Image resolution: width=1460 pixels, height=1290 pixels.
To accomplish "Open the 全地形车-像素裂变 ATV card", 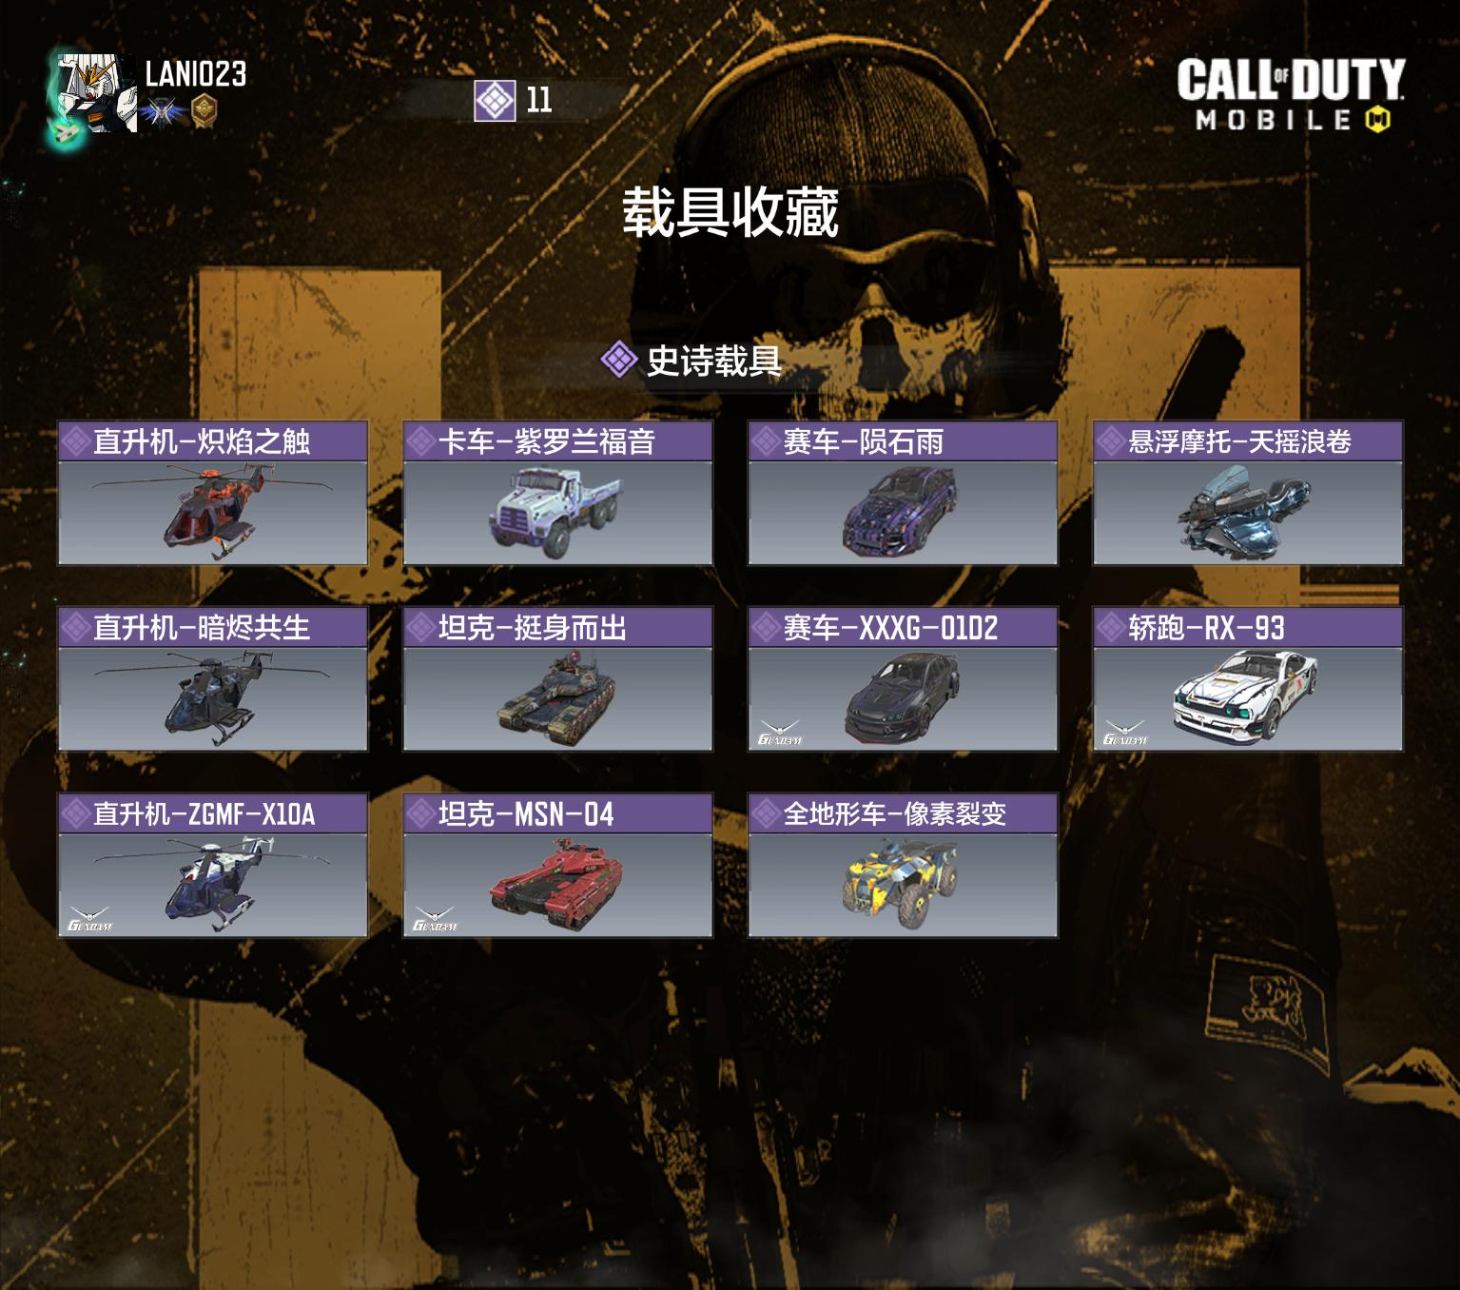I will pos(903,866).
